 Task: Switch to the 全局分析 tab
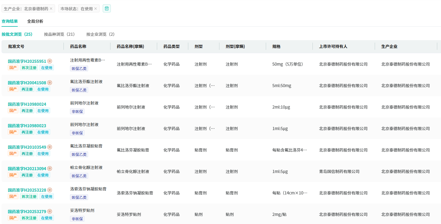pyautogui.click(x=35, y=21)
